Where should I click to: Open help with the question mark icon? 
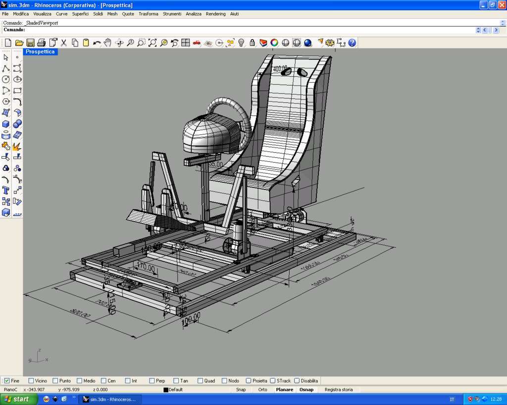[352, 43]
